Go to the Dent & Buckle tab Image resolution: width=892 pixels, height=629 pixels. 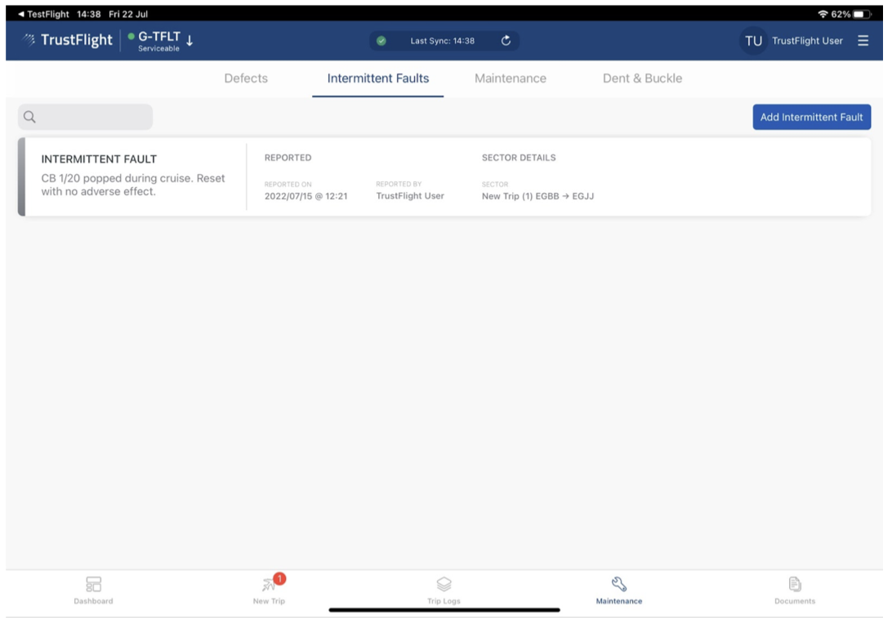click(x=642, y=78)
